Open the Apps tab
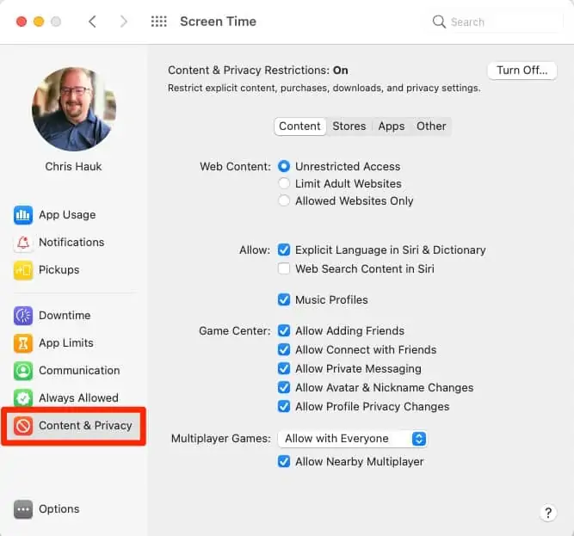Screen dimensions: 574x536 tap(392, 126)
